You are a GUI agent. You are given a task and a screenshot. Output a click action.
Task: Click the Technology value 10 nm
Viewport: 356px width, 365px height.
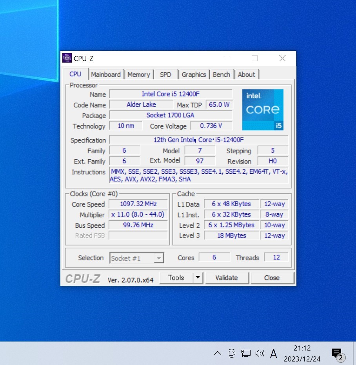[x=126, y=126]
